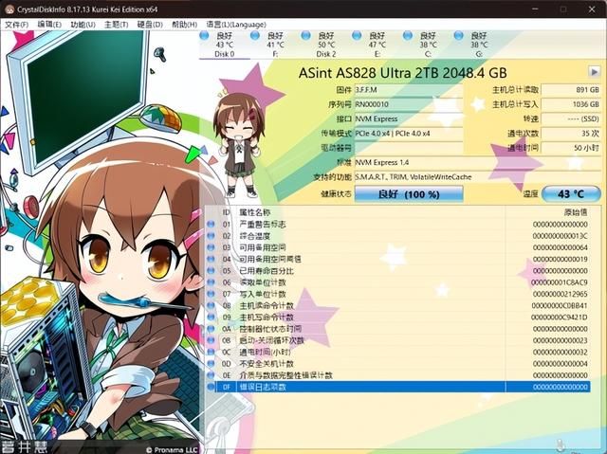Click the CrystalDiskInfo title bar app icon
Screen dimensions: 607x454
pos(9,9)
